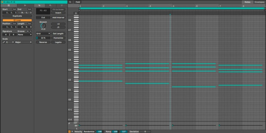Switch to the Envelopes tab
Screen dimensions: 266x133
pos(259,2)
